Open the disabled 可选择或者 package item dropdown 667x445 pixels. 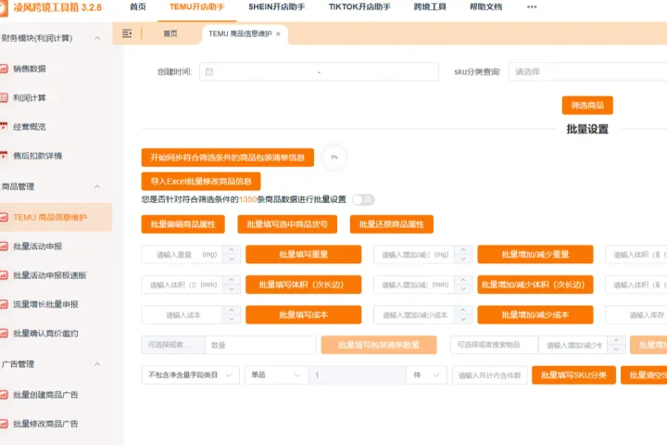click(173, 345)
